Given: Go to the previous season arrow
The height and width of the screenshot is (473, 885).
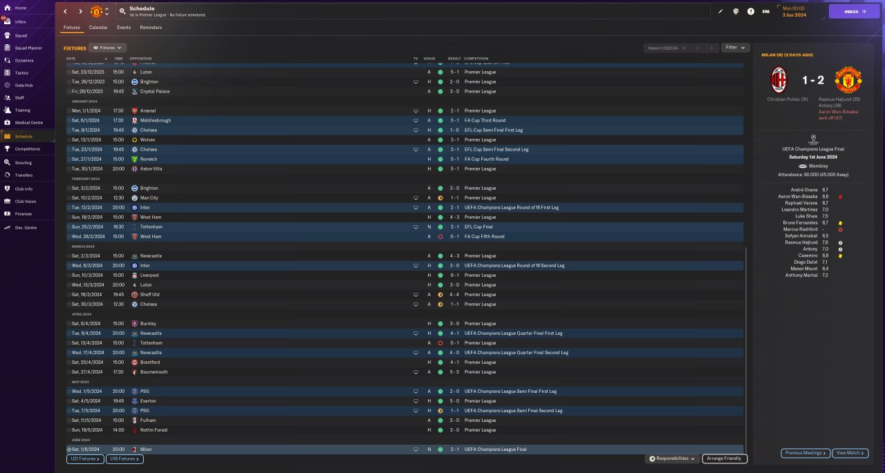Looking at the screenshot, I should [x=698, y=48].
